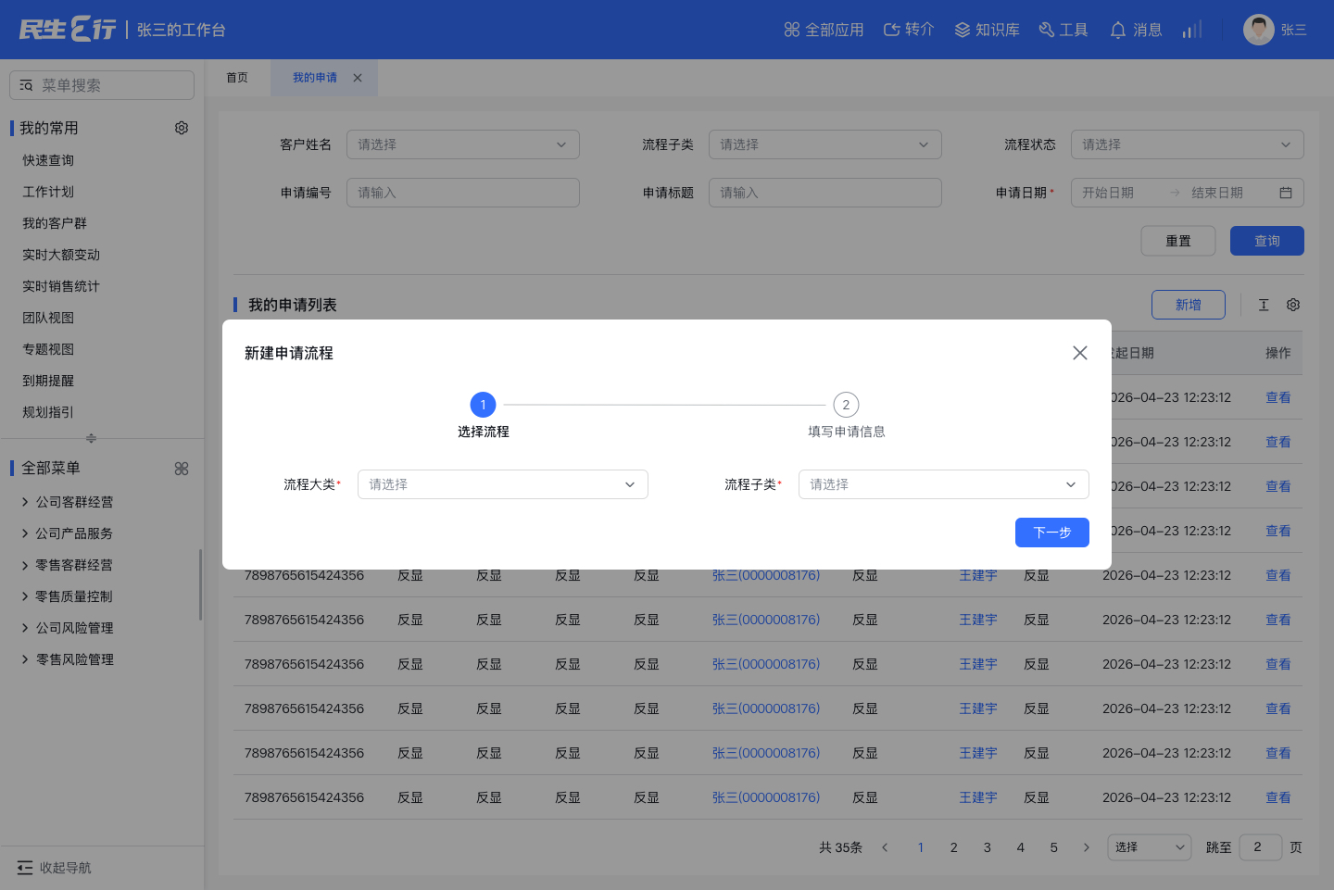The height and width of the screenshot is (890, 1334).
Task: Click the sidebar panel divider handle
Action: point(91,438)
